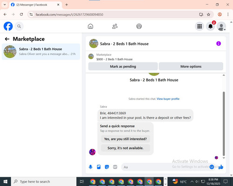The height and width of the screenshot is (186, 233).
Task: Open the volume control in system tray
Action: (x=197, y=181)
